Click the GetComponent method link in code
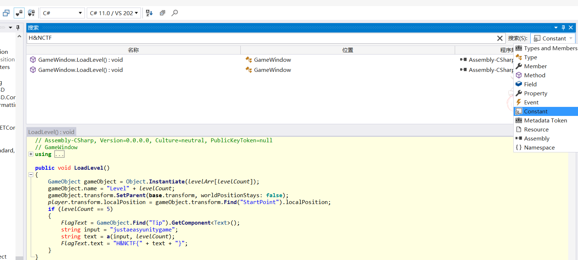578x260 pixels. pyautogui.click(x=191, y=223)
